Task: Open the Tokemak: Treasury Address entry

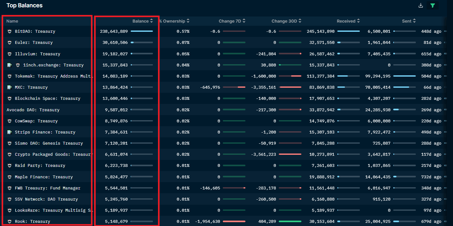Action: tap(54, 76)
